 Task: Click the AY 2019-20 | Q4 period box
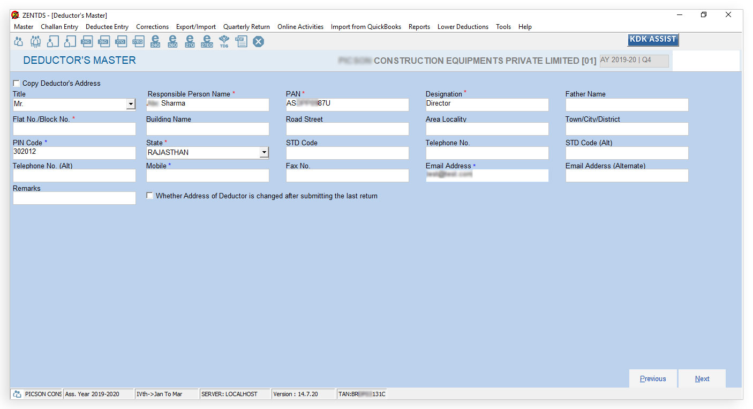tap(634, 61)
